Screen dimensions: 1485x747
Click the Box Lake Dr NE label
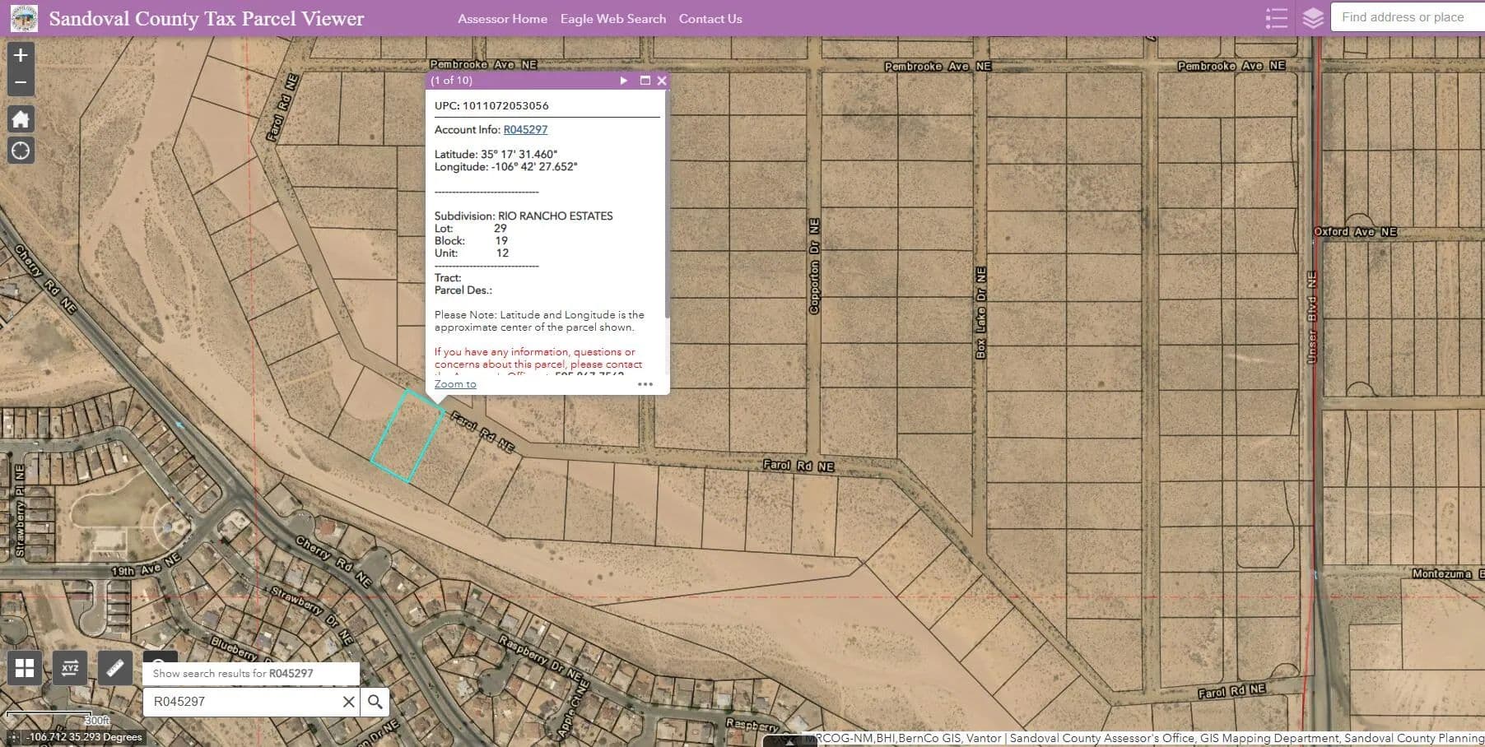(x=980, y=313)
